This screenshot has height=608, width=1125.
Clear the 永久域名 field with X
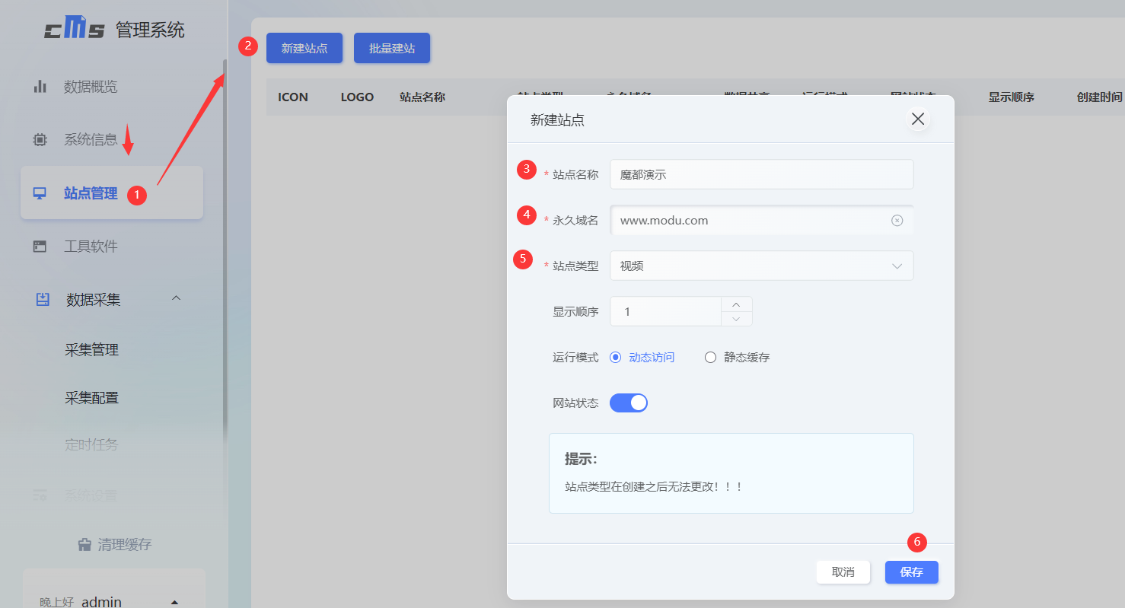click(x=897, y=220)
